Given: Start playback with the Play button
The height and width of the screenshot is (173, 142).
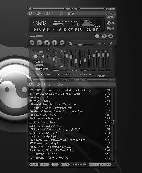Looking at the screenshot, I should (x=39, y=43).
